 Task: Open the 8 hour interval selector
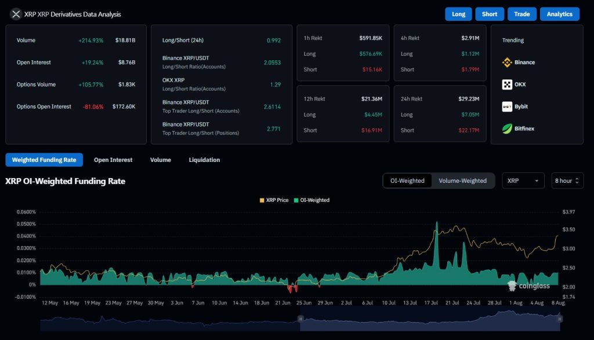pyautogui.click(x=567, y=181)
